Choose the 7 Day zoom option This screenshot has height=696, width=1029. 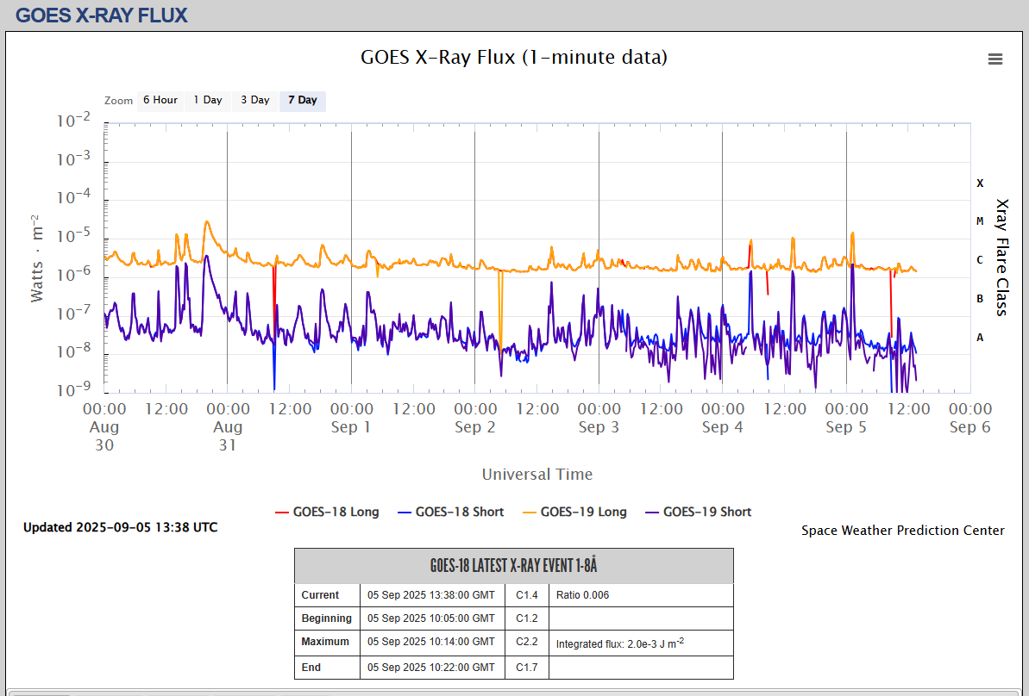(302, 100)
